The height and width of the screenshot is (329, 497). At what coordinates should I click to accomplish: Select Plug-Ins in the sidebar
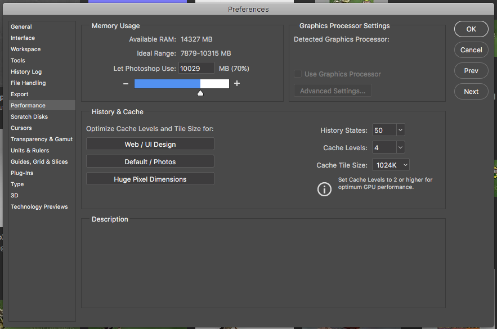(42, 173)
